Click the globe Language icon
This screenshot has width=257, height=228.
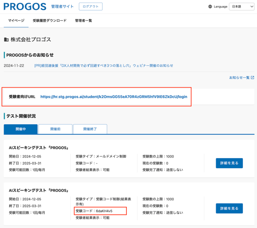[x=210, y=7]
